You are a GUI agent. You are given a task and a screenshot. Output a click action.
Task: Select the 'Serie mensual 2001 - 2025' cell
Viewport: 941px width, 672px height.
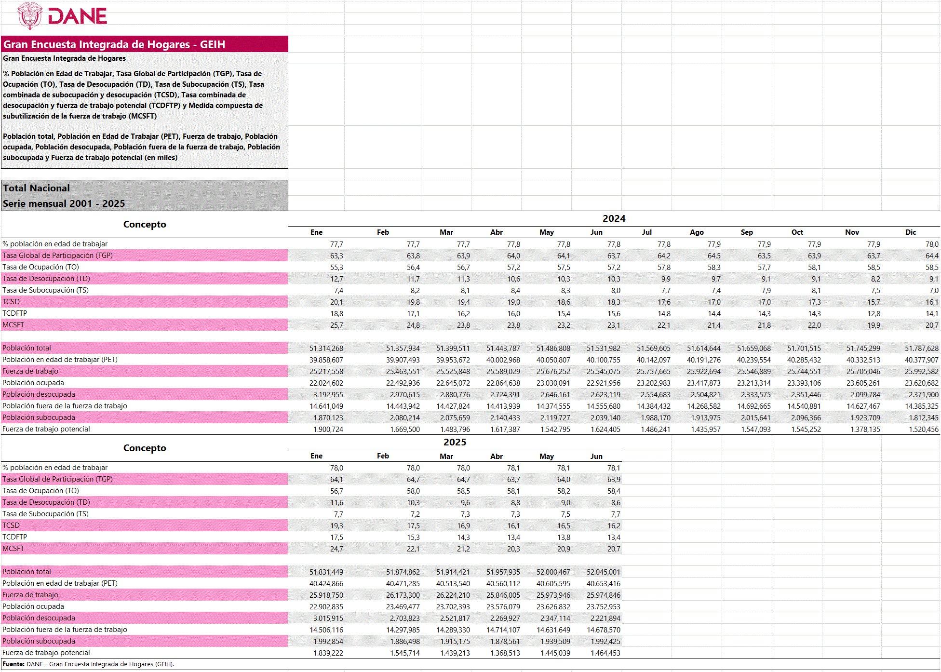144,203
